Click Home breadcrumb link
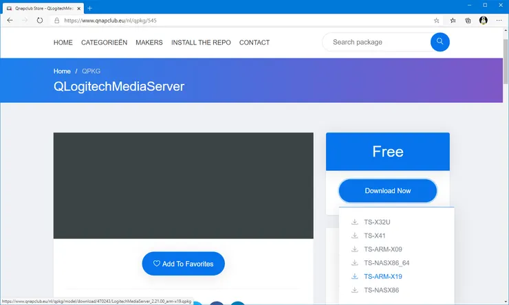The image size is (509, 305). [x=62, y=71]
